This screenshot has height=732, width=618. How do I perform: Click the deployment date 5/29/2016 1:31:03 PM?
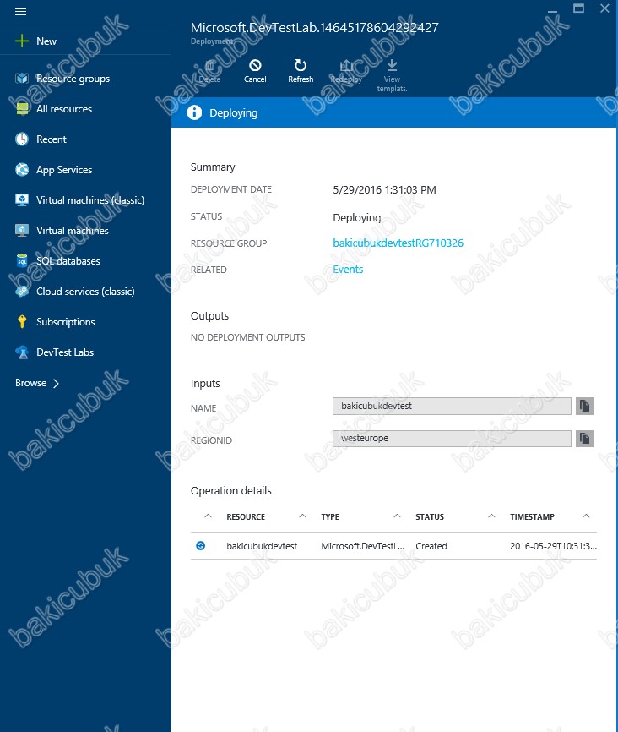[x=384, y=189]
